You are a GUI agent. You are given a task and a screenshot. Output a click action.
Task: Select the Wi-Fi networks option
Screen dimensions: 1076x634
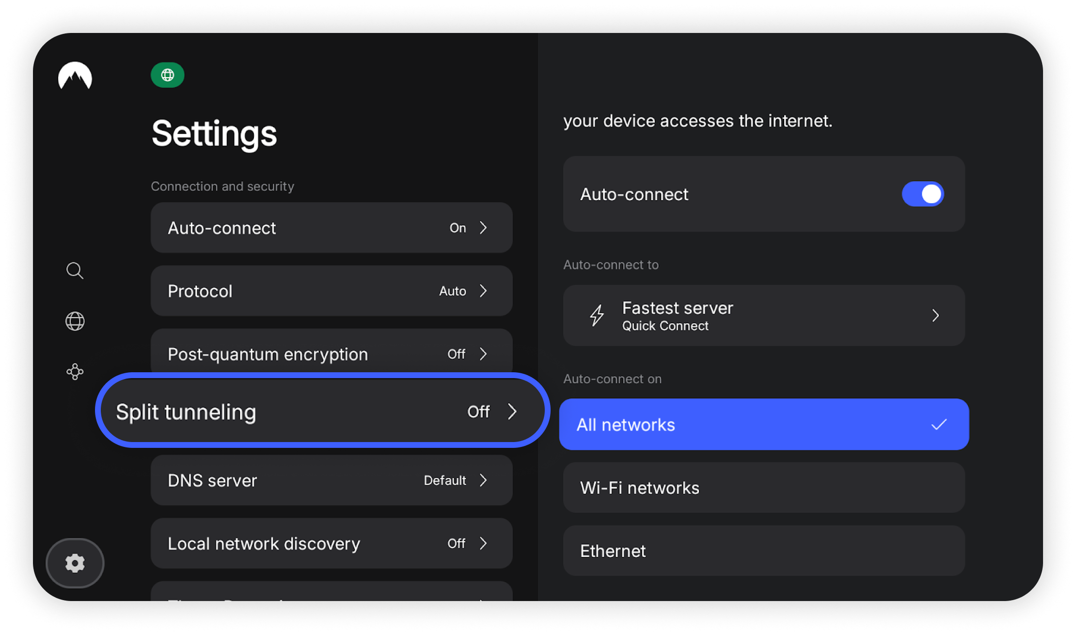click(x=763, y=488)
